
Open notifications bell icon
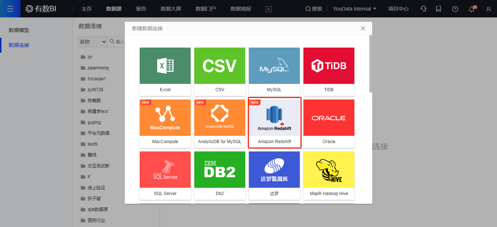click(x=472, y=9)
